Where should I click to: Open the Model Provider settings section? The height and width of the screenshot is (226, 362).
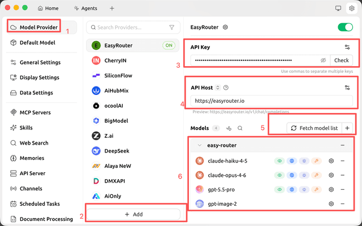coord(41,27)
